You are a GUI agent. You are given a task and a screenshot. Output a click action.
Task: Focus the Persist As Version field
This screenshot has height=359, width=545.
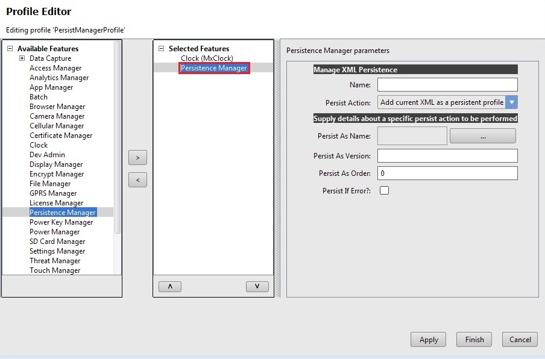point(447,156)
